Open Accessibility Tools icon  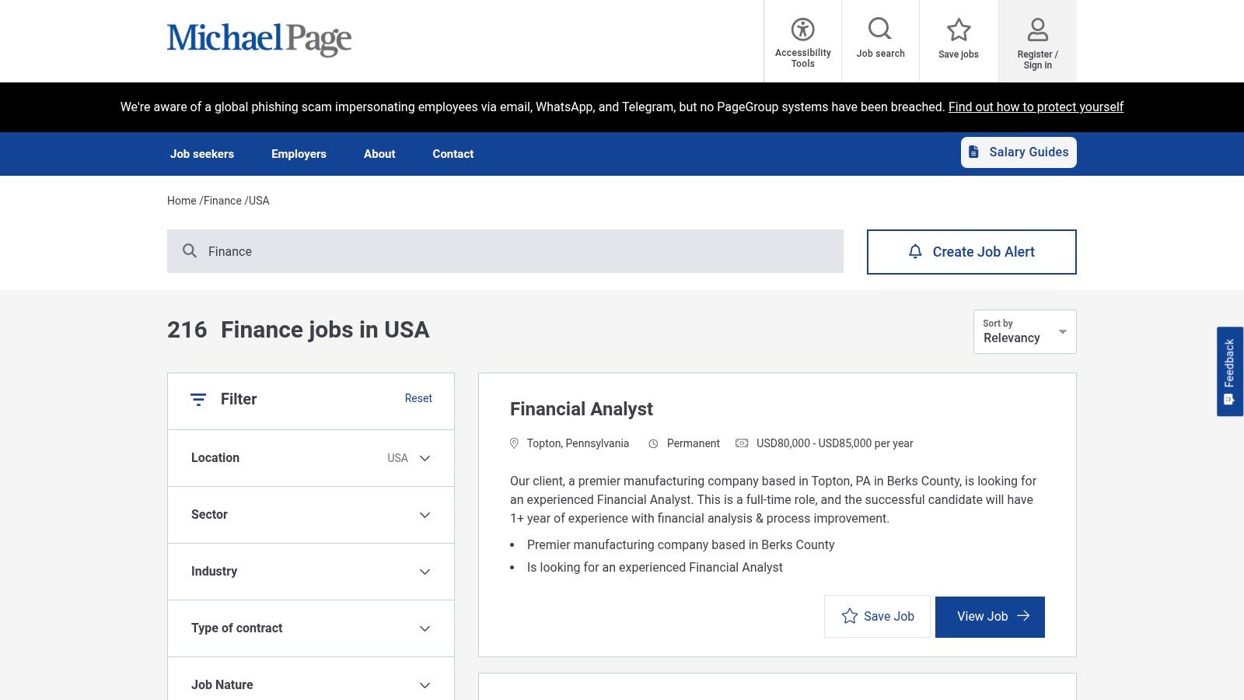tap(802, 30)
